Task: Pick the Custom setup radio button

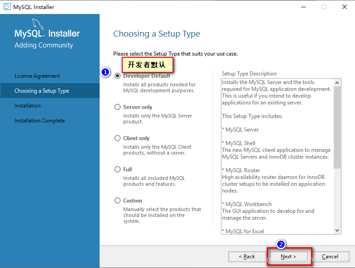Action: 118,201
